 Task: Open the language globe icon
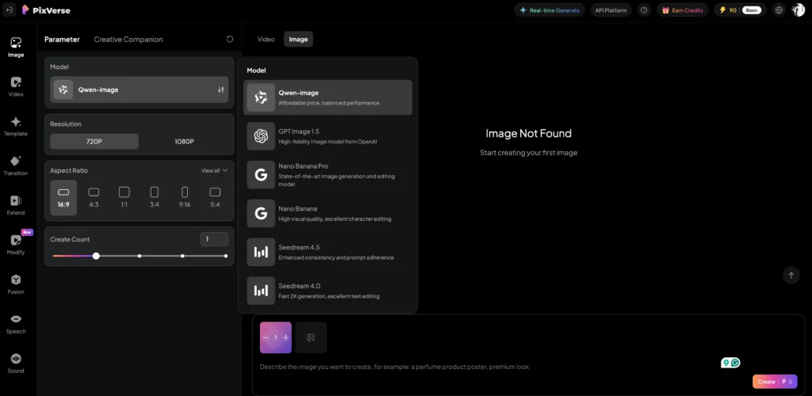pyautogui.click(x=779, y=10)
